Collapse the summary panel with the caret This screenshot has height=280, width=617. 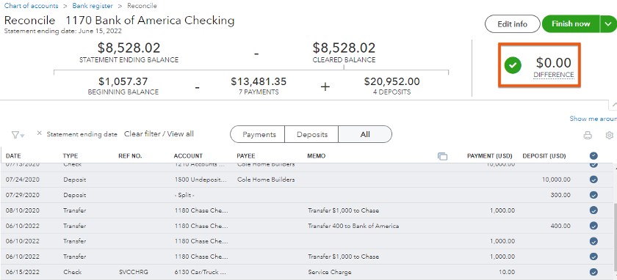(x=613, y=103)
